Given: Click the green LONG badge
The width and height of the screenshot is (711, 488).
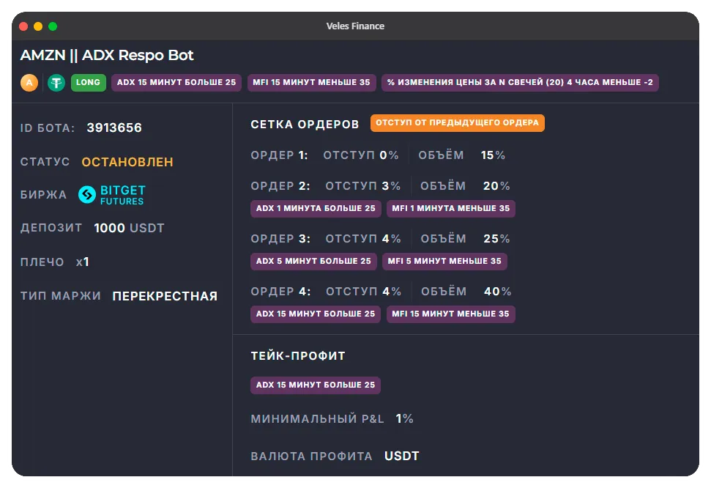Looking at the screenshot, I should coord(88,83).
